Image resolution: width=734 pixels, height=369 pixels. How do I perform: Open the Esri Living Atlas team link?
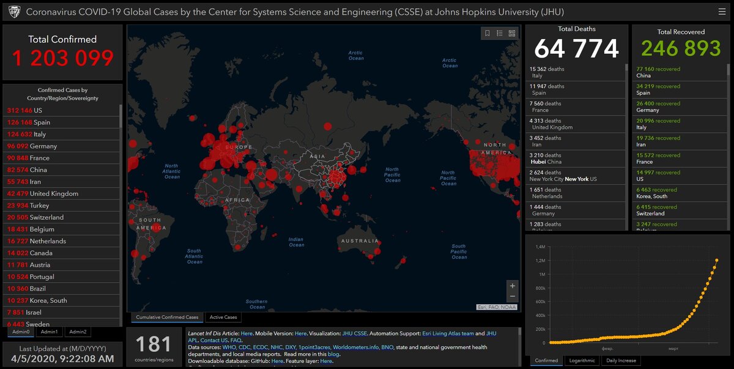448,334
